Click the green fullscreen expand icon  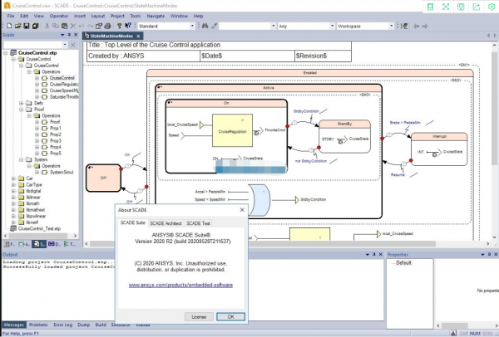pos(446,7)
